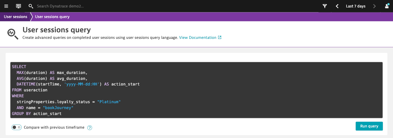Go to next timeframe arrow
Image resolution: width=393 pixels, height=138 pixels.
(375, 6)
